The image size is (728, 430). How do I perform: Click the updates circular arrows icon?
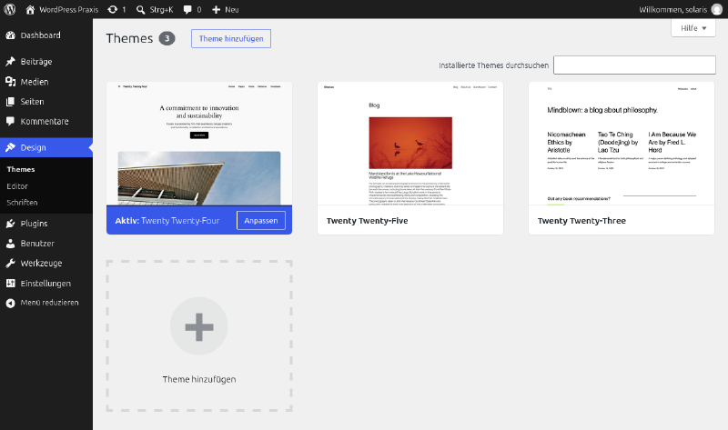pyautogui.click(x=112, y=9)
